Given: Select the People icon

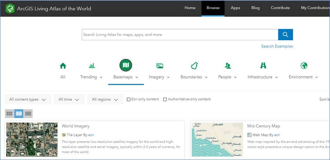Looking at the screenshot, I should 228,66.
